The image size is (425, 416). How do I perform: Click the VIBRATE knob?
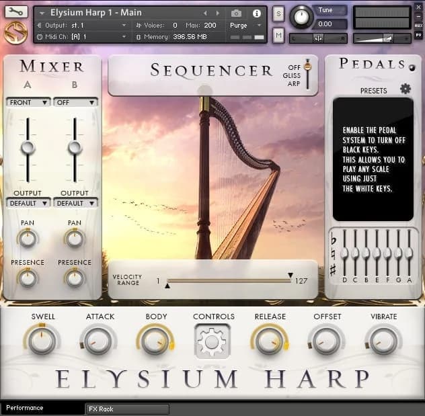[383, 341]
